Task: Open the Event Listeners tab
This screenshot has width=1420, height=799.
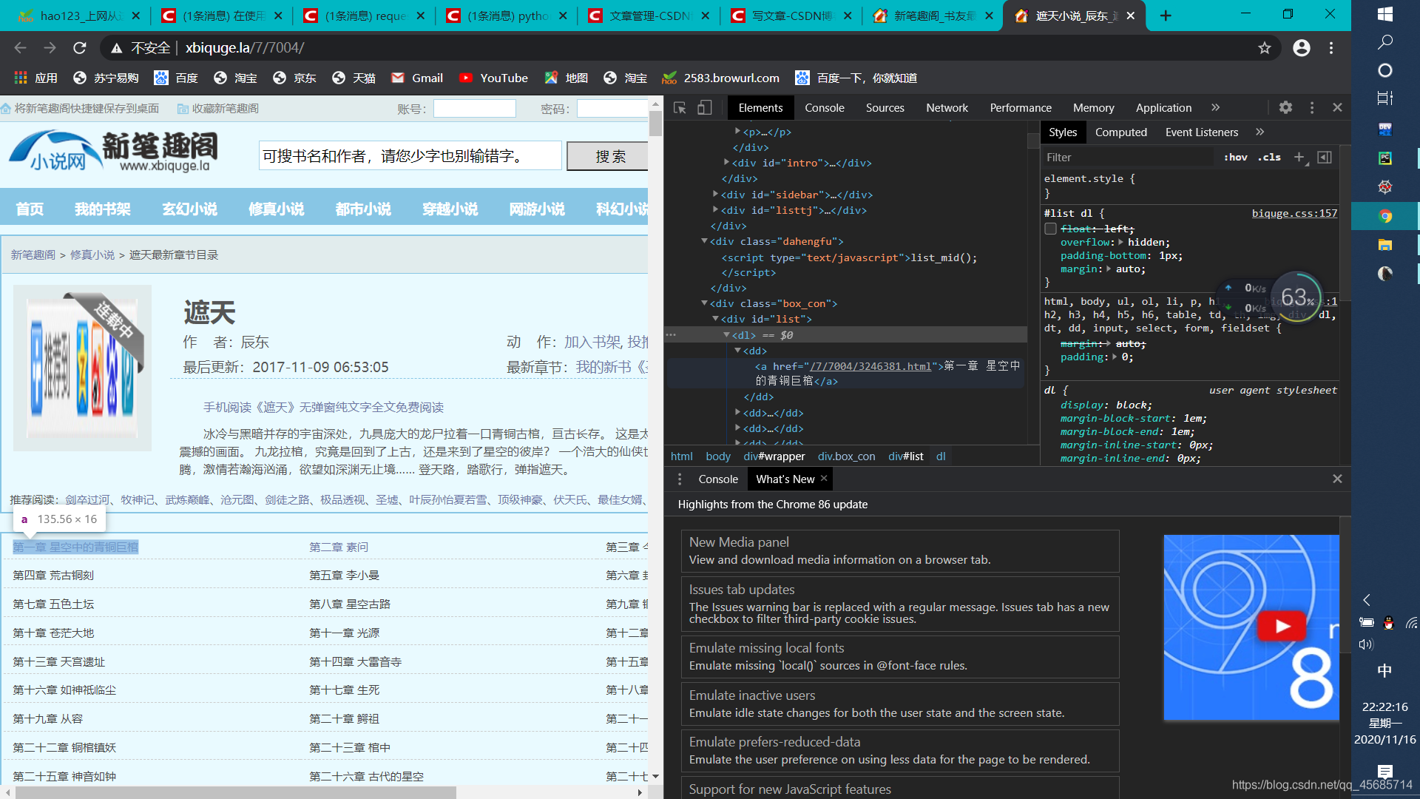Action: click(1201, 132)
